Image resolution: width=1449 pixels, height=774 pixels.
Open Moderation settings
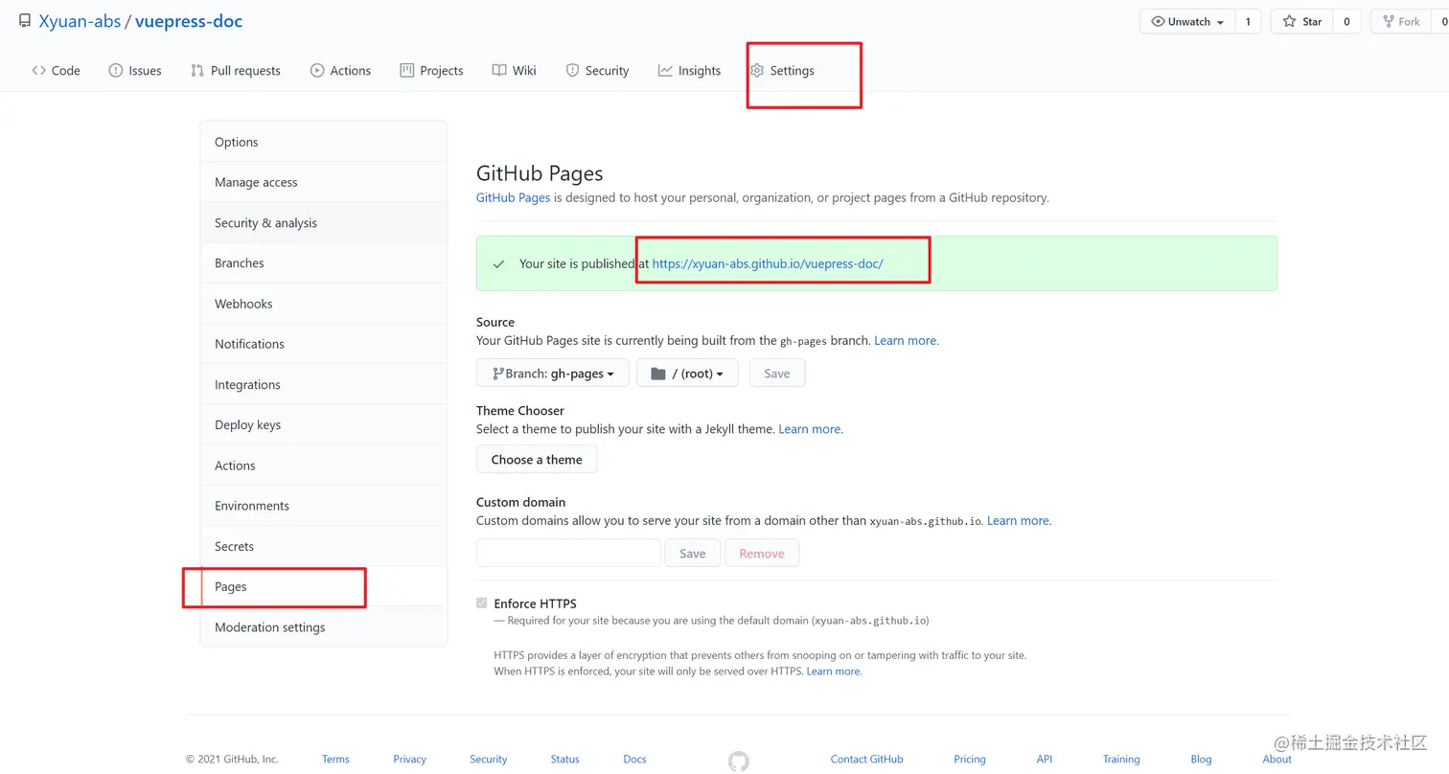[x=324, y=627]
